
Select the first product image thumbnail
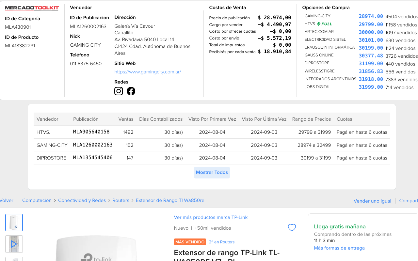click(14, 223)
